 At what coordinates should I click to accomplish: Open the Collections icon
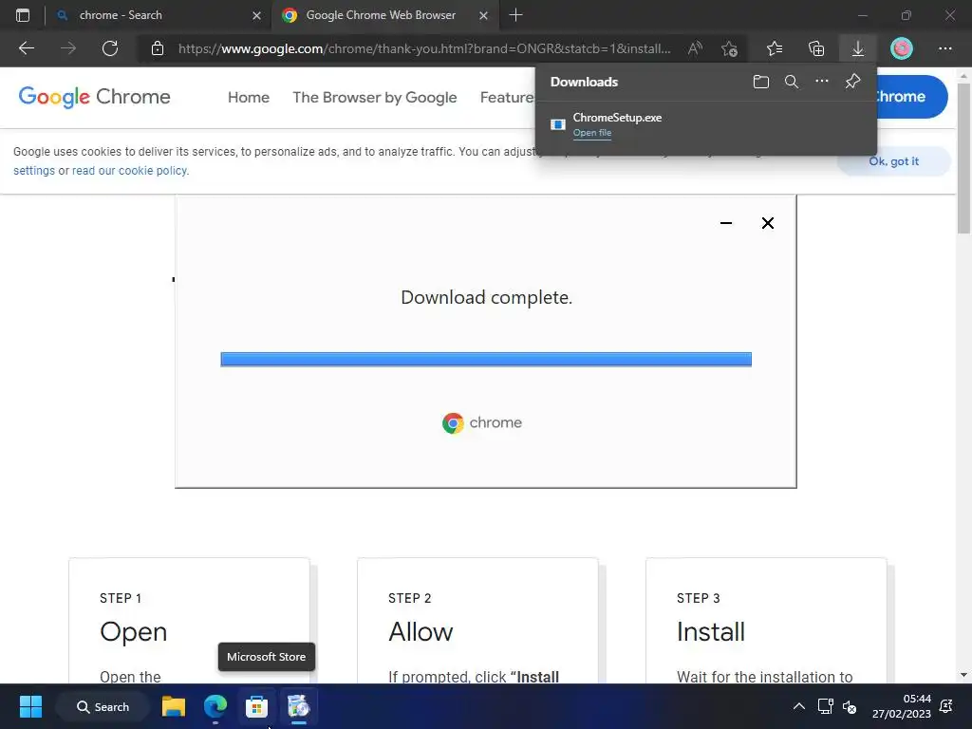point(816,48)
